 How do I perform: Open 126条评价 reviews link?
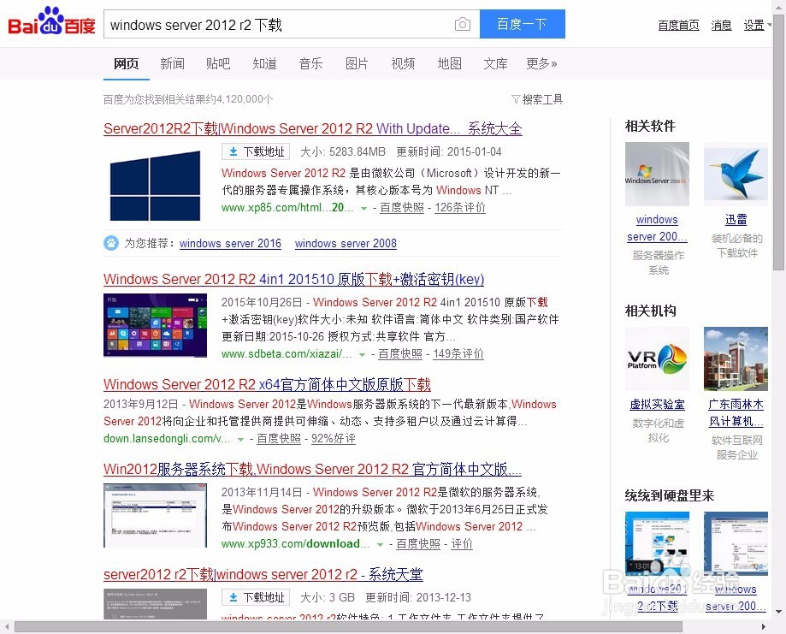[x=459, y=208]
